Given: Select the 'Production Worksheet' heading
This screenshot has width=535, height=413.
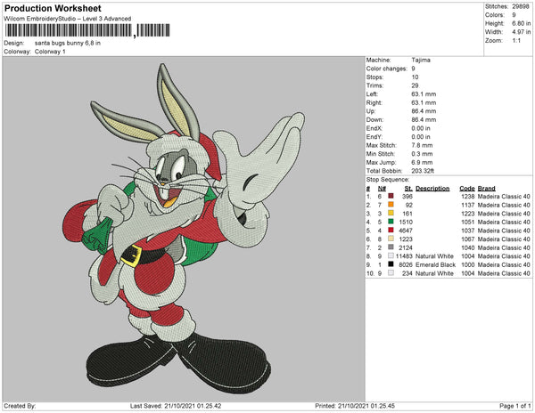Looking at the screenshot, I should coord(53,9).
